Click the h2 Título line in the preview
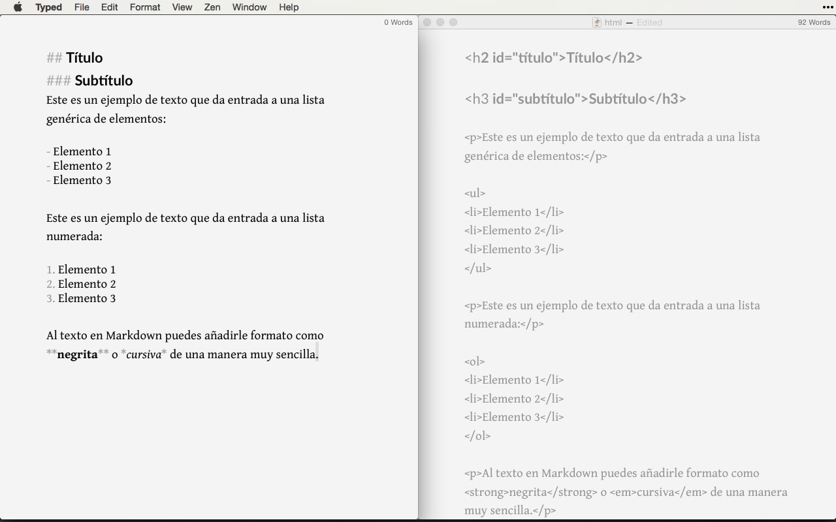The image size is (836, 522). [554, 57]
